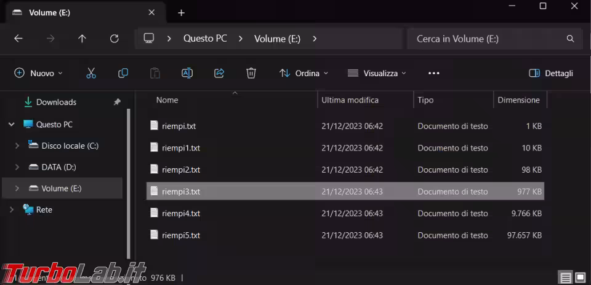The width and height of the screenshot is (591, 285).
Task: Sort by Ultima modifica column header
Action: [x=350, y=100]
